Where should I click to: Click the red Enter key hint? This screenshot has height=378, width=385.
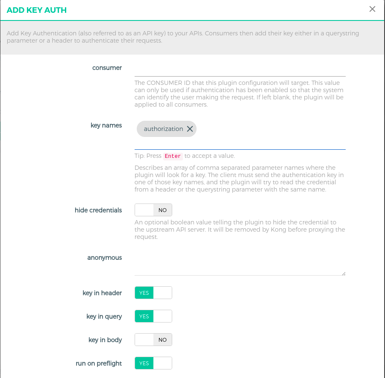point(173,156)
